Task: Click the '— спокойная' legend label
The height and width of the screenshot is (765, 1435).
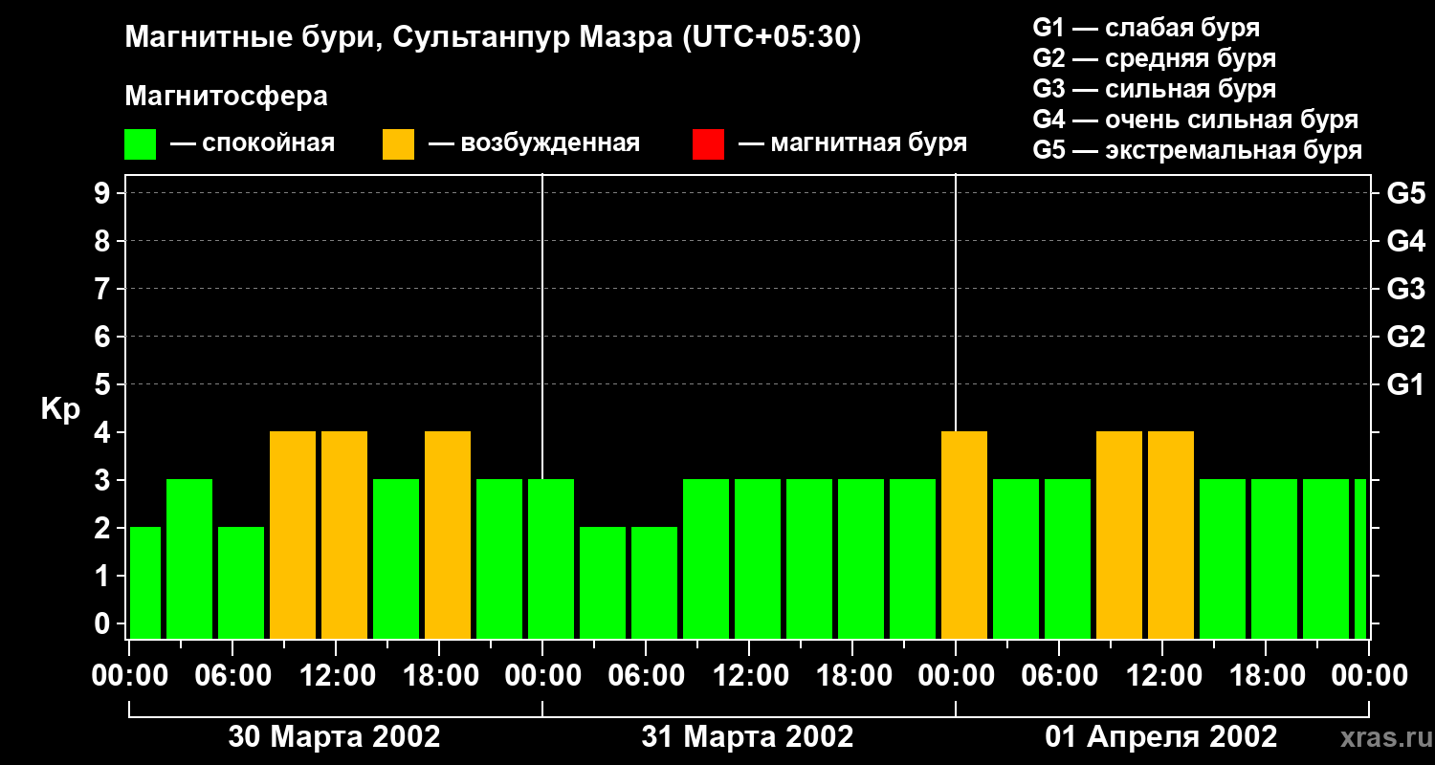Action: click(x=253, y=143)
